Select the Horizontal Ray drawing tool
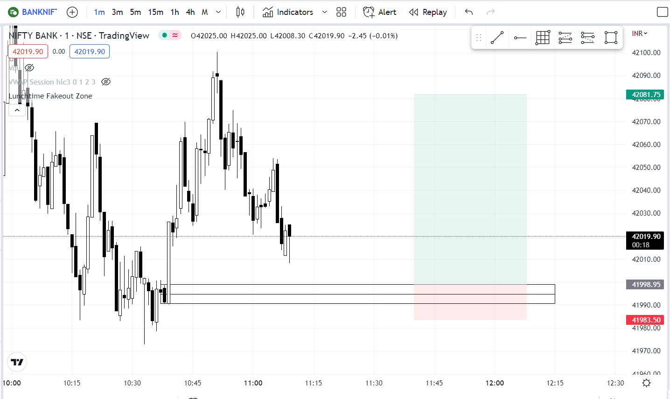Viewport: 670px width, 399px height. coord(520,38)
